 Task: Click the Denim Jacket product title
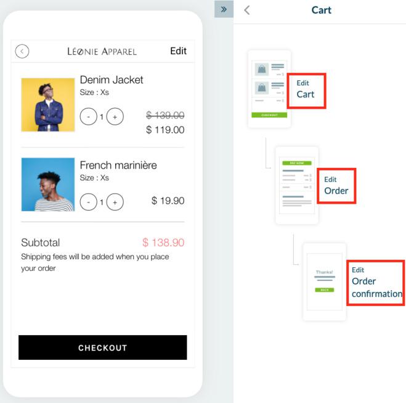point(112,80)
